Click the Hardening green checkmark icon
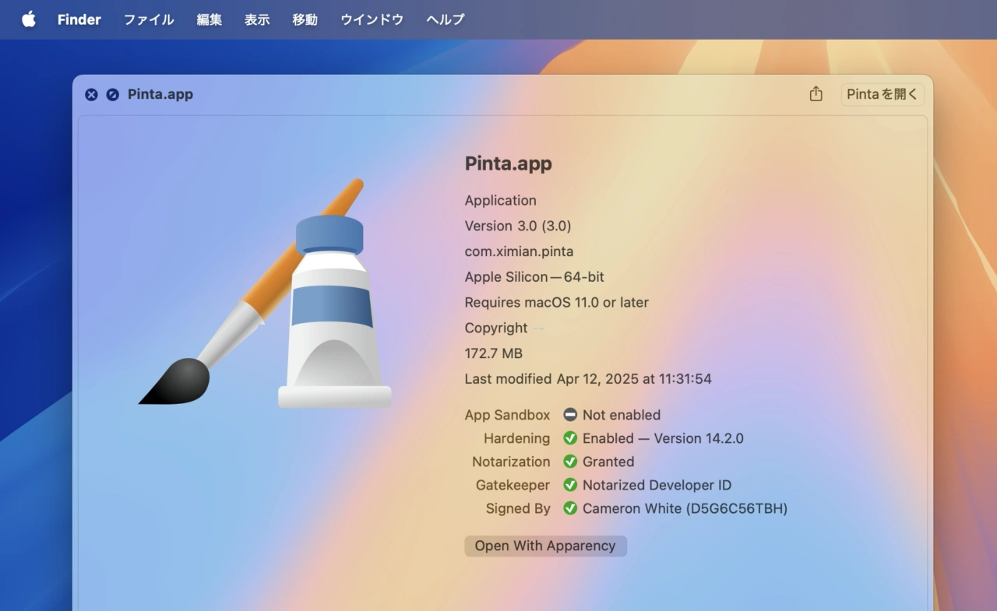Viewport: 997px width, 611px height. (x=570, y=438)
